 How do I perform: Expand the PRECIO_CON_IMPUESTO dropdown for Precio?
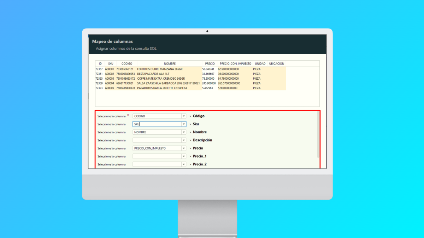click(183, 148)
